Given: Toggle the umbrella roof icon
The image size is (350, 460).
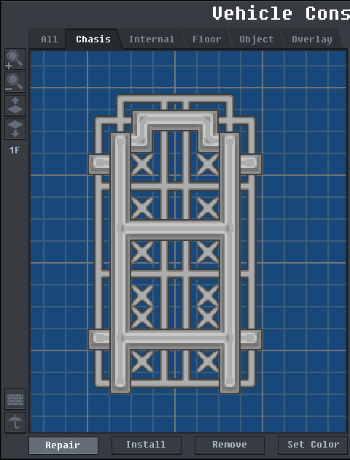Looking at the screenshot, I should [x=15, y=423].
